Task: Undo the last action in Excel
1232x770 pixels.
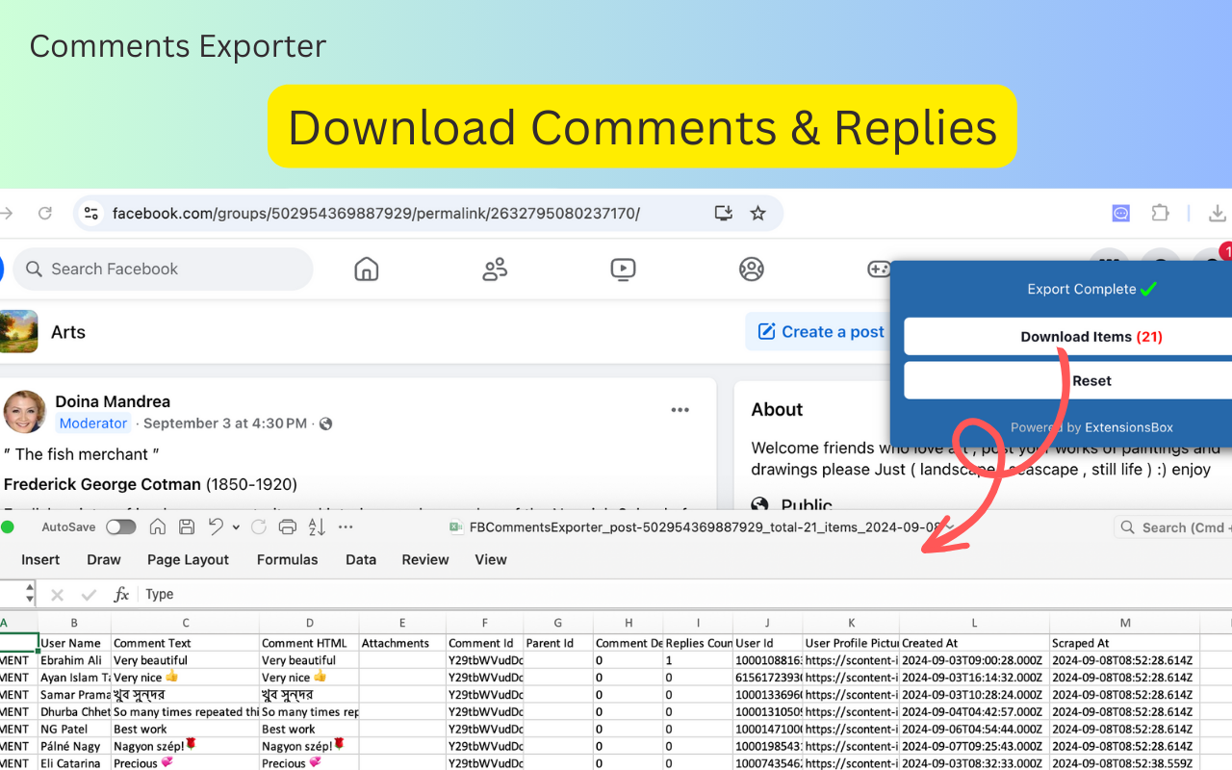Action: (216, 527)
